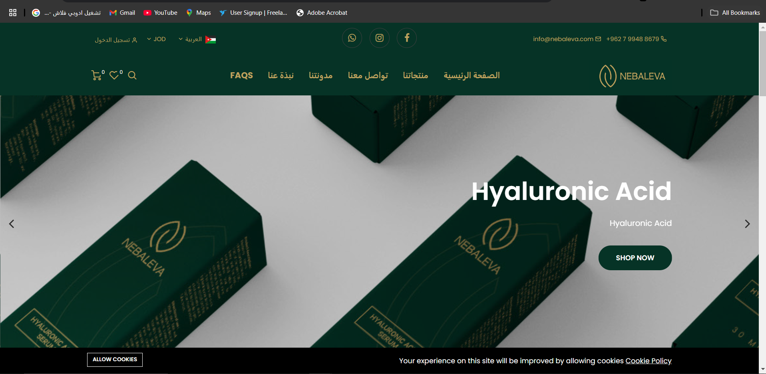766x374 pixels.
Task: Open the Cookie Policy link
Action: [648, 361]
